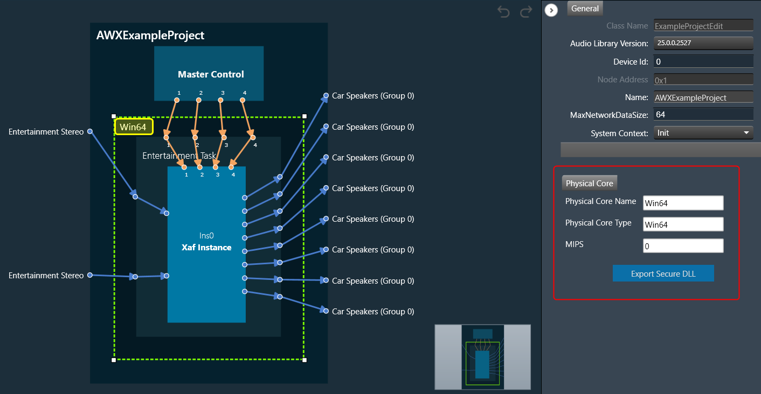Select the Win64 core label
The image size is (761, 394).
(134, 127)
